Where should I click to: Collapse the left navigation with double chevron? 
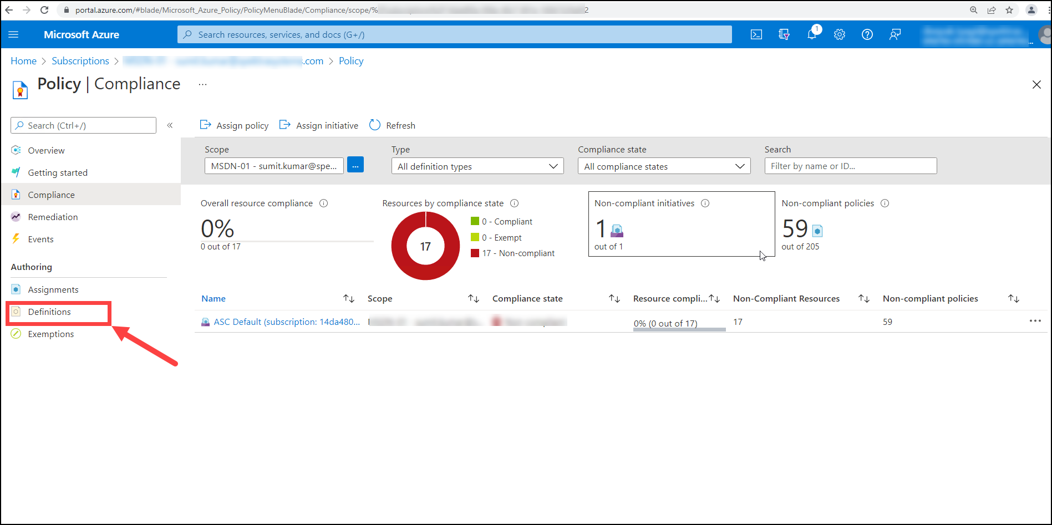(x=170, y=125)
